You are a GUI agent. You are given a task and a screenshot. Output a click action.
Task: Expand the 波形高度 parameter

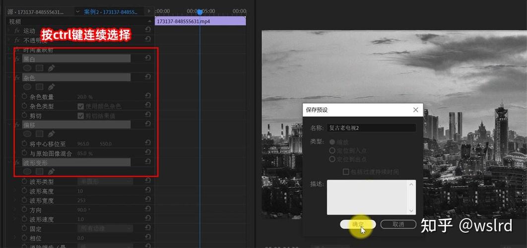(x=15, y=191)
